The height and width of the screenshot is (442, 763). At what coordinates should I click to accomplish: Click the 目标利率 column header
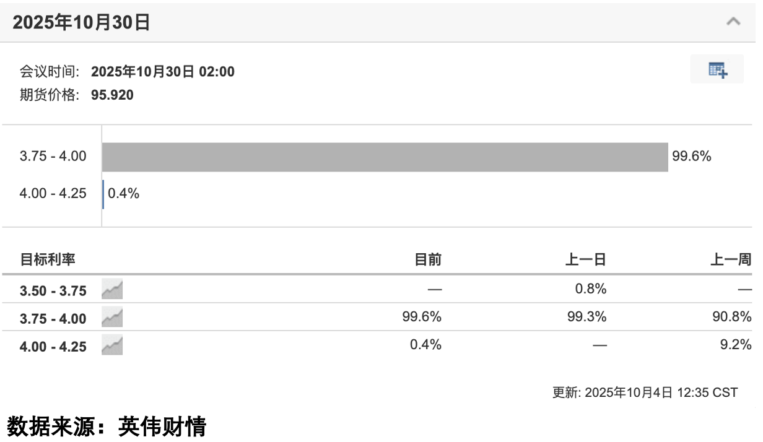[x=48, y=260]
